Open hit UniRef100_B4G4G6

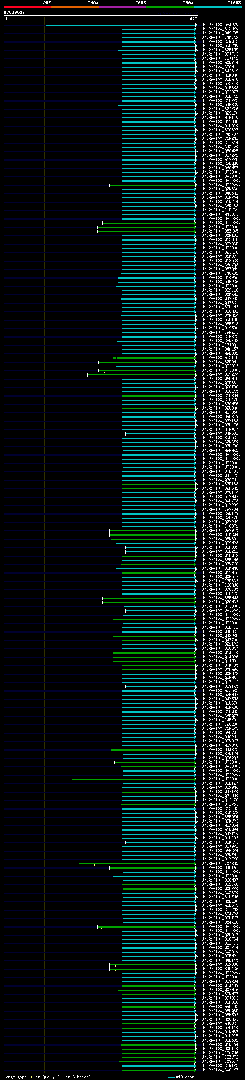pos(220,969)
